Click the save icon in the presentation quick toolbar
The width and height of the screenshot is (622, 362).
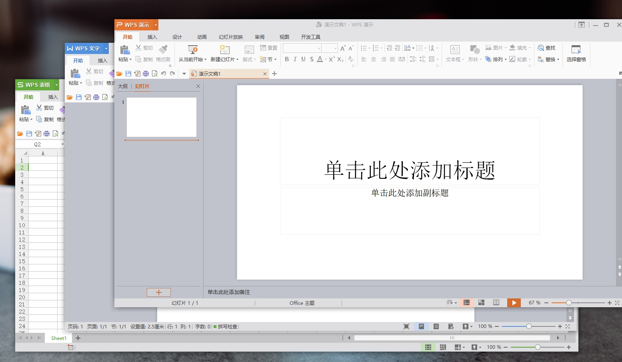pos(128,74)
